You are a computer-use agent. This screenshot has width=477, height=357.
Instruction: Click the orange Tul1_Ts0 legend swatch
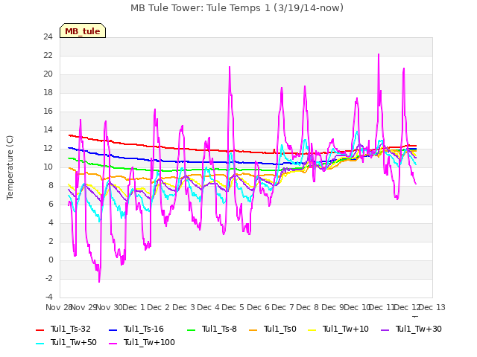click(253, 329)
